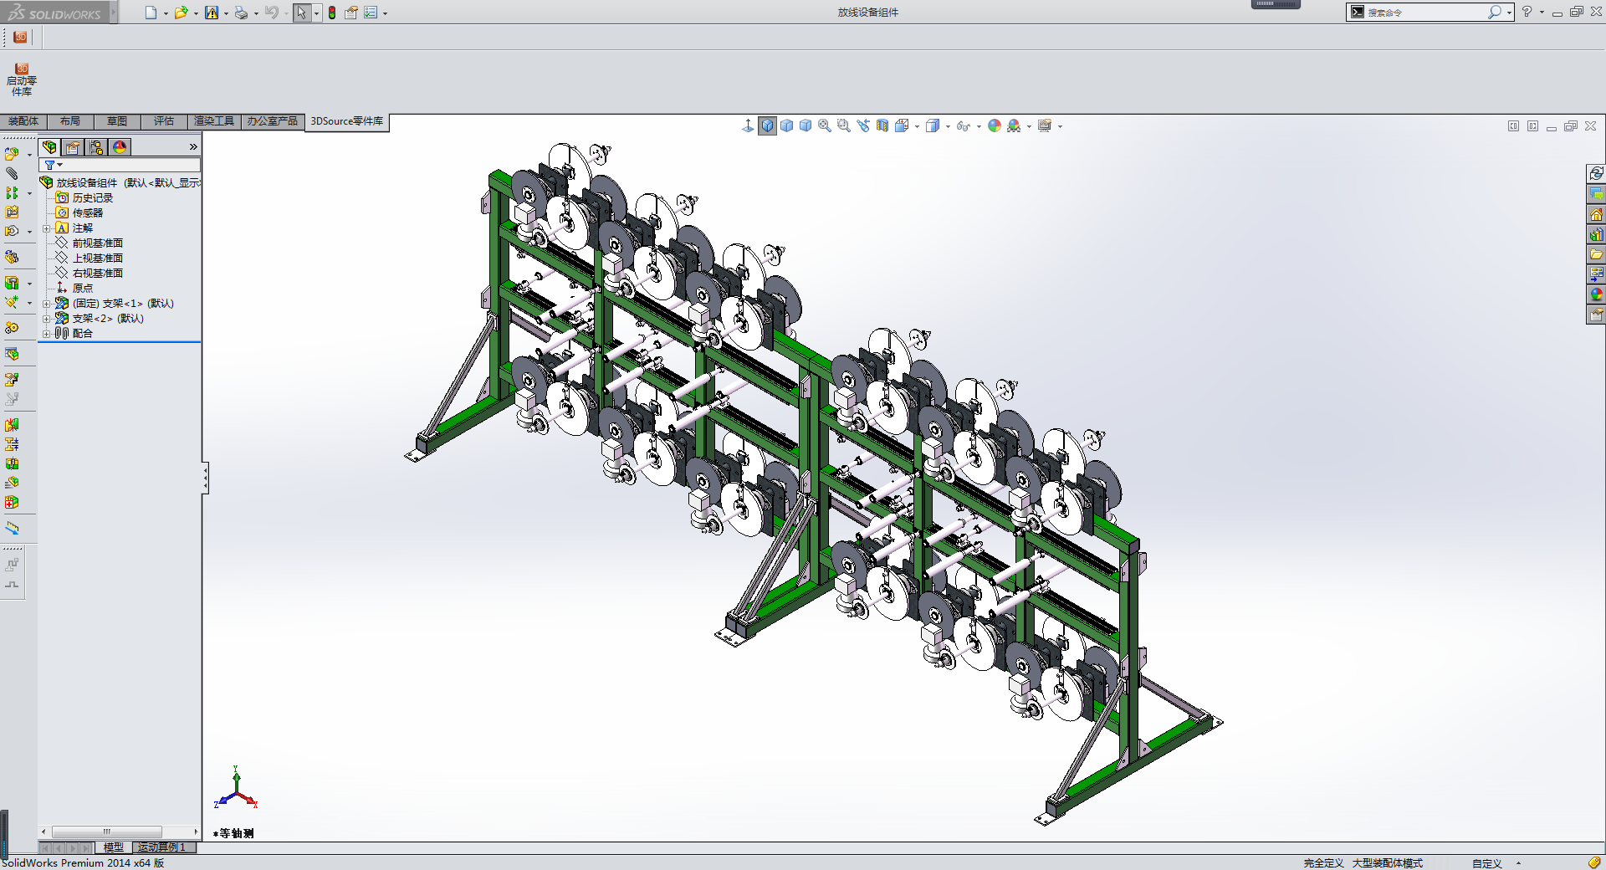The width and height of the screenshot is (1606, 870).
Task: Expand the 注解 tree node
Action: tap(47, 228)
